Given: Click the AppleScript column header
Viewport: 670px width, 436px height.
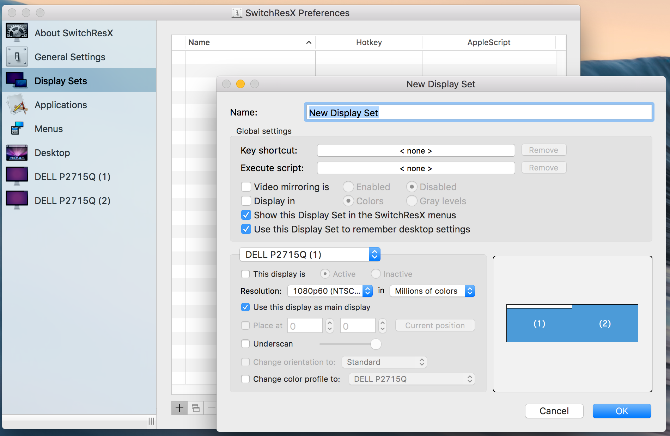Looking at the screenshot, I should [x=489, y=42].
